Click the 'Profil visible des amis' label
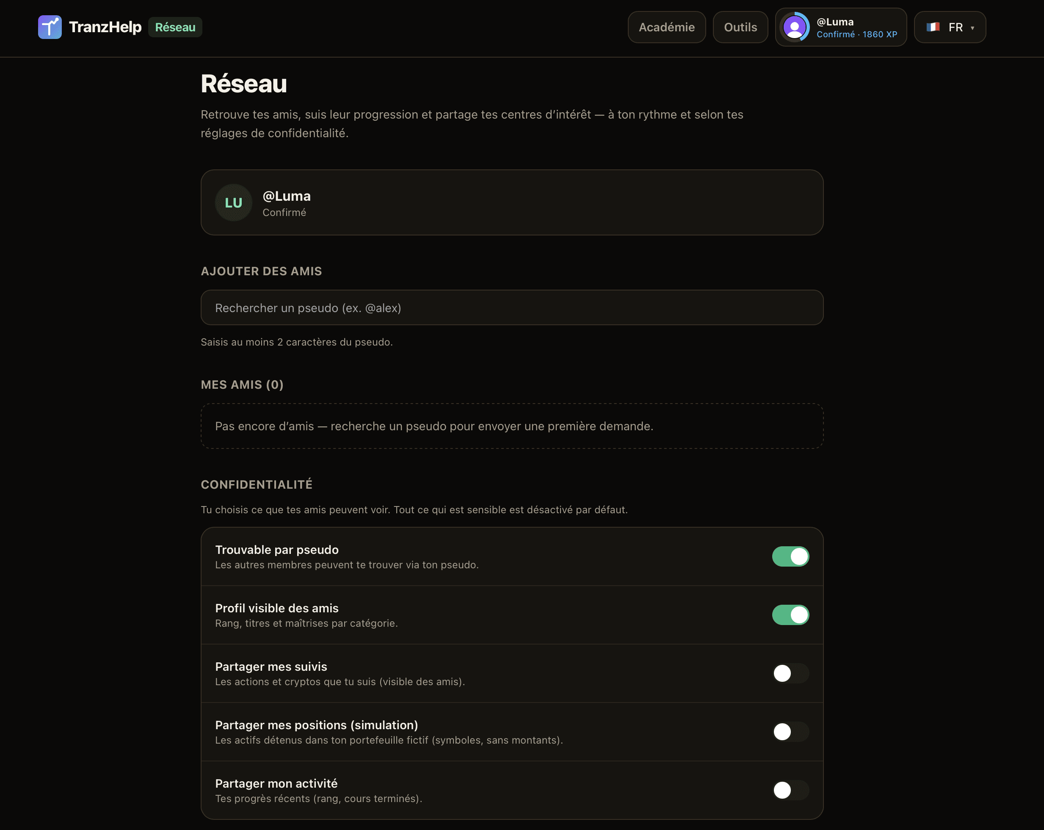 click(276, 608)
